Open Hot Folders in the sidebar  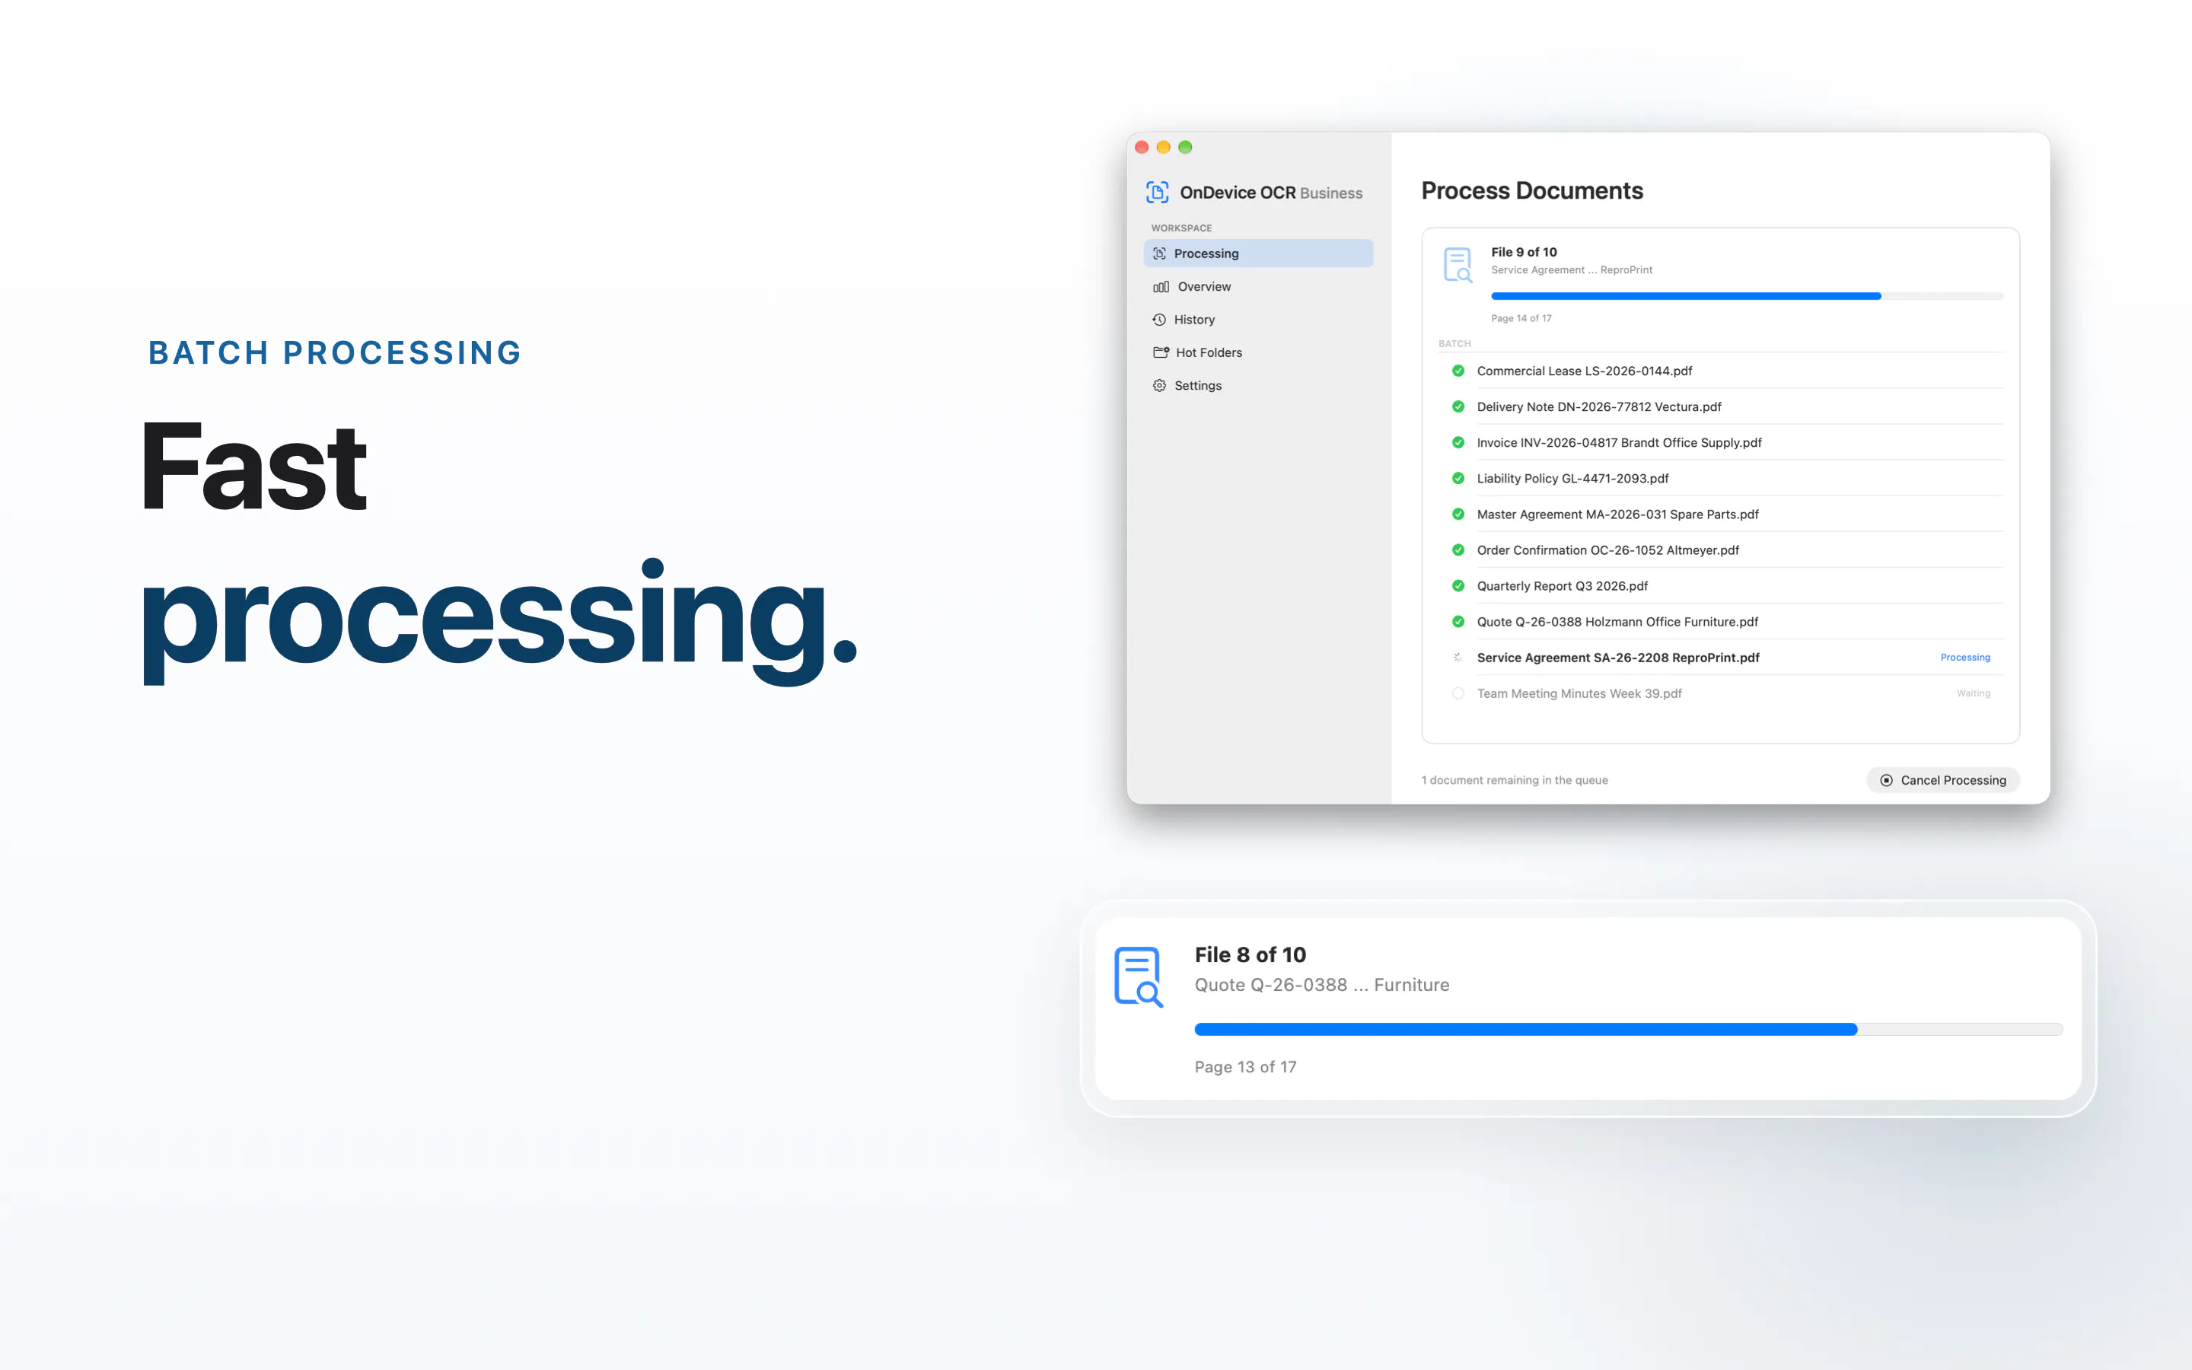[1258, 352]
